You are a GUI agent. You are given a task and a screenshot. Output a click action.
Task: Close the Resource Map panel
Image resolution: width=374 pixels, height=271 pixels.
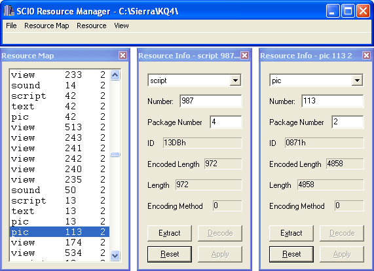tap(122, 56)
